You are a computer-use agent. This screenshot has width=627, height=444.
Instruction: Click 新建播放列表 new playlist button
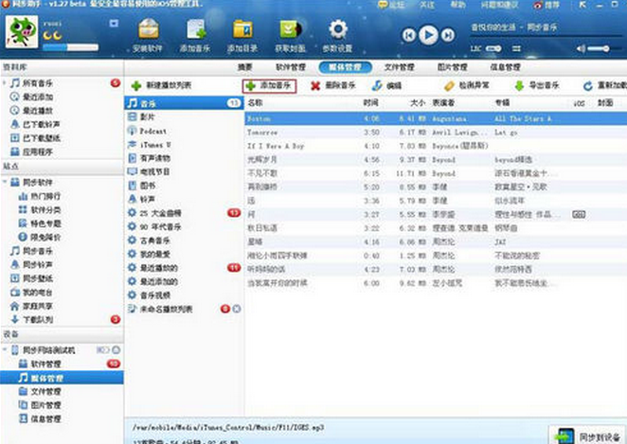[x=162, y=85]
